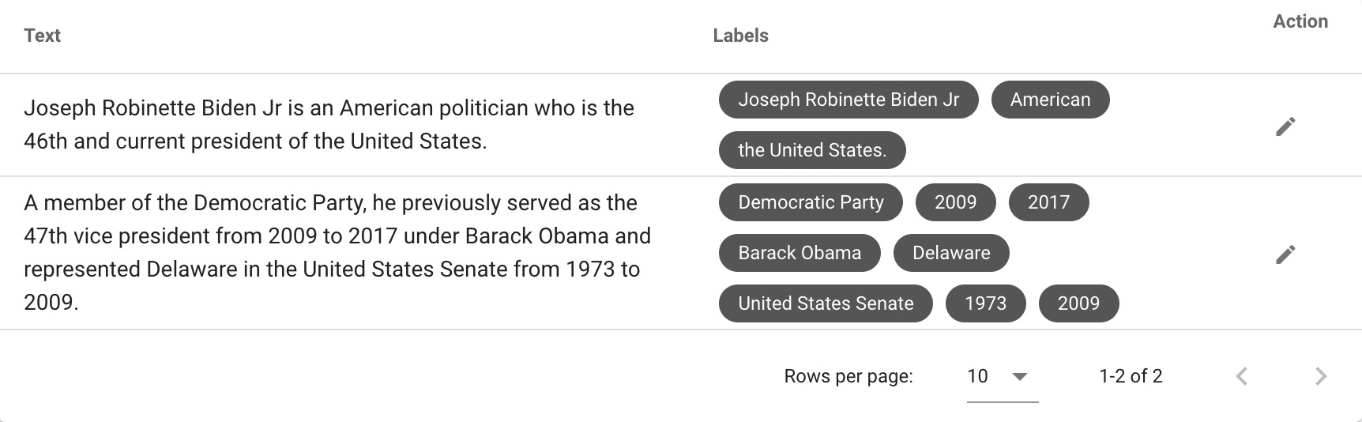This screenshot has width=1362, height=422.
Task: Click the 1-2 of 2 pagination text
Action: click(x=1131, y=376)
